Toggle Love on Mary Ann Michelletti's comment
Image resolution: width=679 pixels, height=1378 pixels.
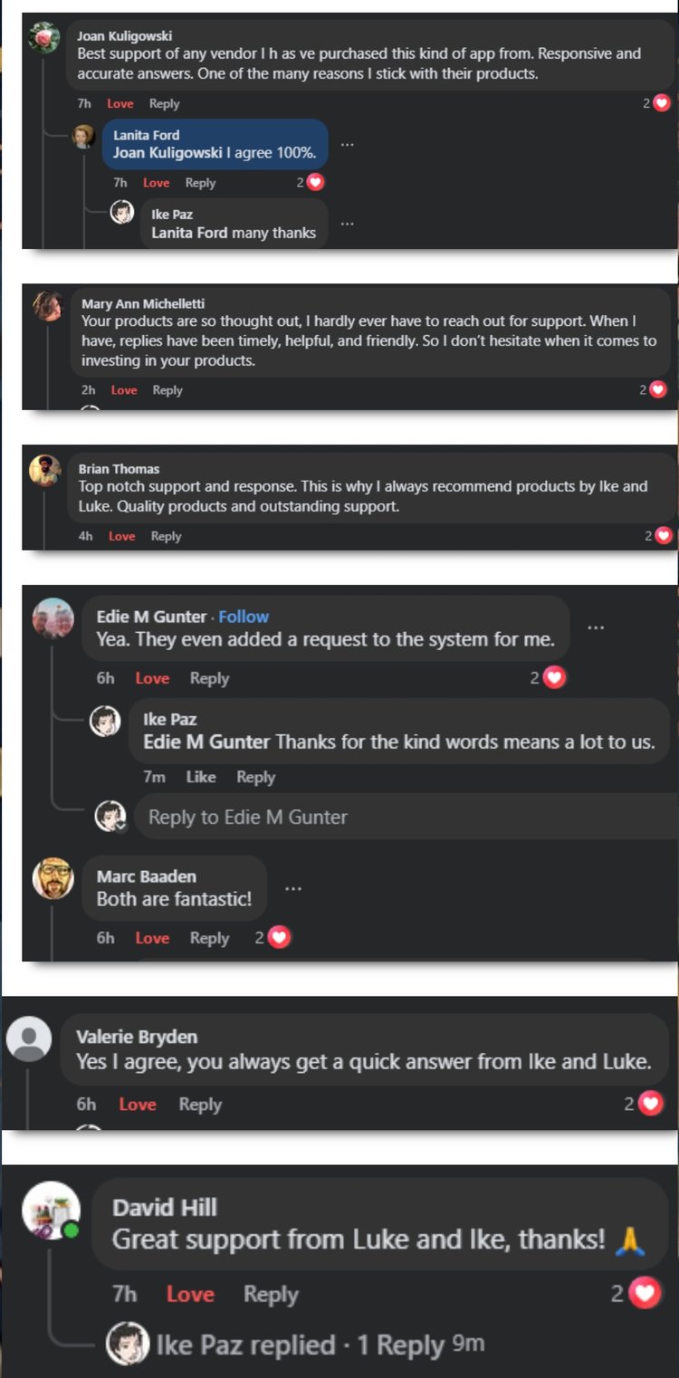click(x=124, y=390)
